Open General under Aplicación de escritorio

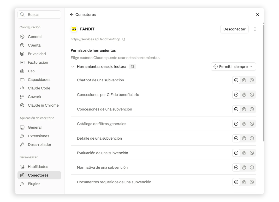coord(39,127)
